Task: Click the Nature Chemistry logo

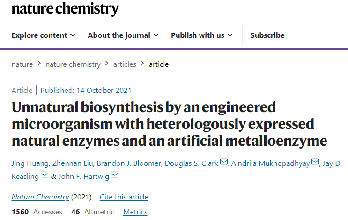Action: (x=65, y=9)
